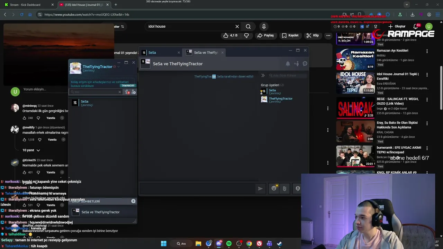Image resolution: width=443 pixels, height=249 pixels.
Task: Open options menu for BEGE - SALINCAK video
Action: 427,100
